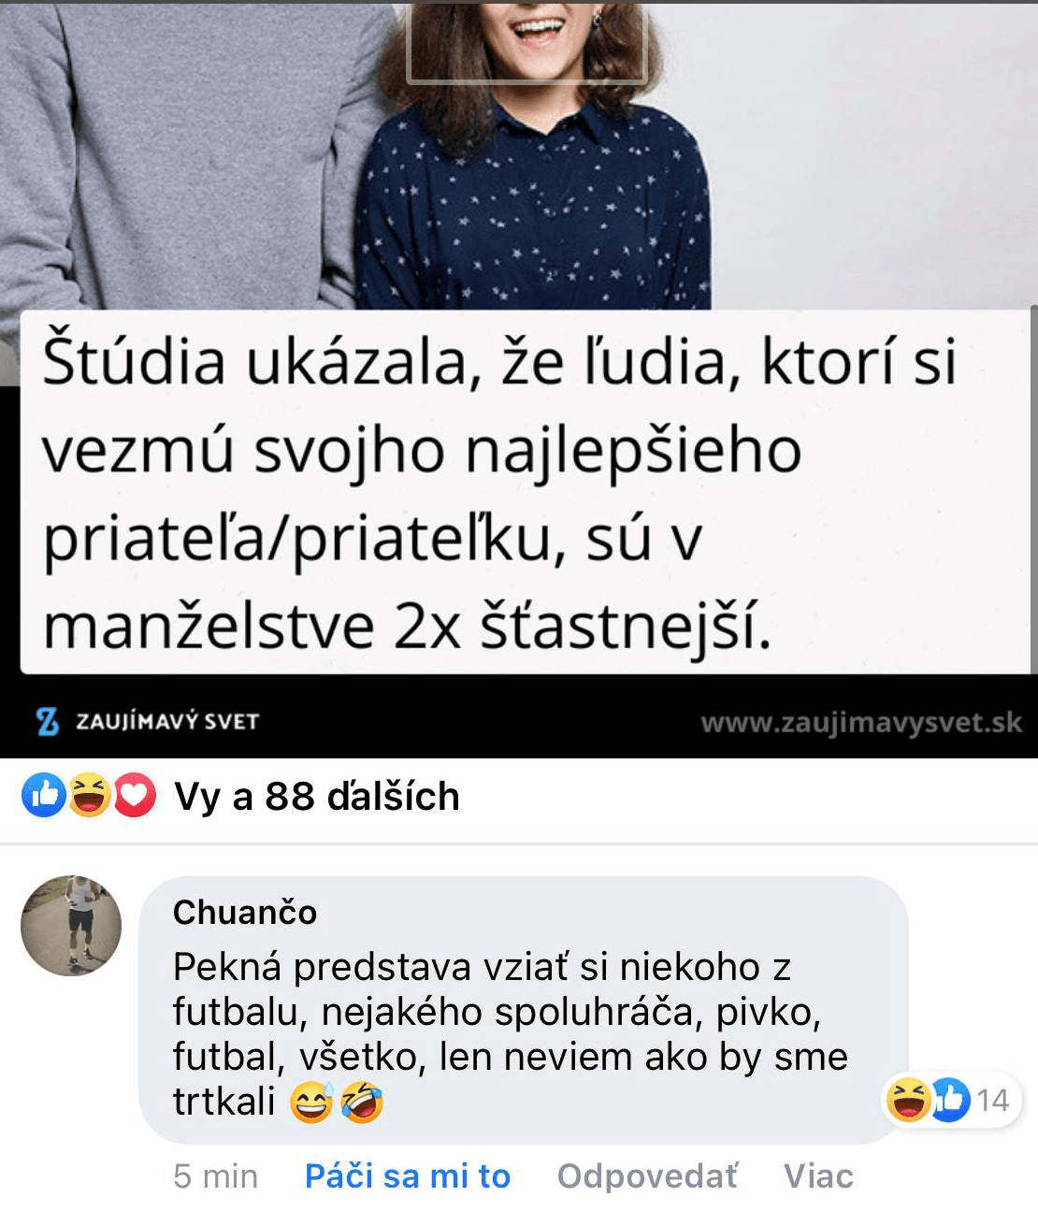Image resolution: width=1038 pixels, height=1211 pixels.
Task: Click the '5 min' comment timestamp
Action: pyautogui.click(x=215, y=1175)
